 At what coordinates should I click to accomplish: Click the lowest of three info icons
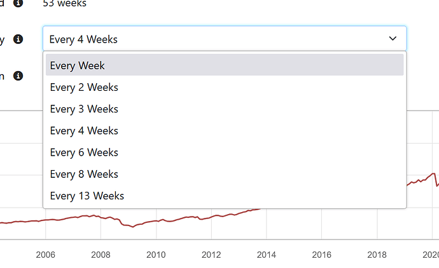click(x=18, y=76)
